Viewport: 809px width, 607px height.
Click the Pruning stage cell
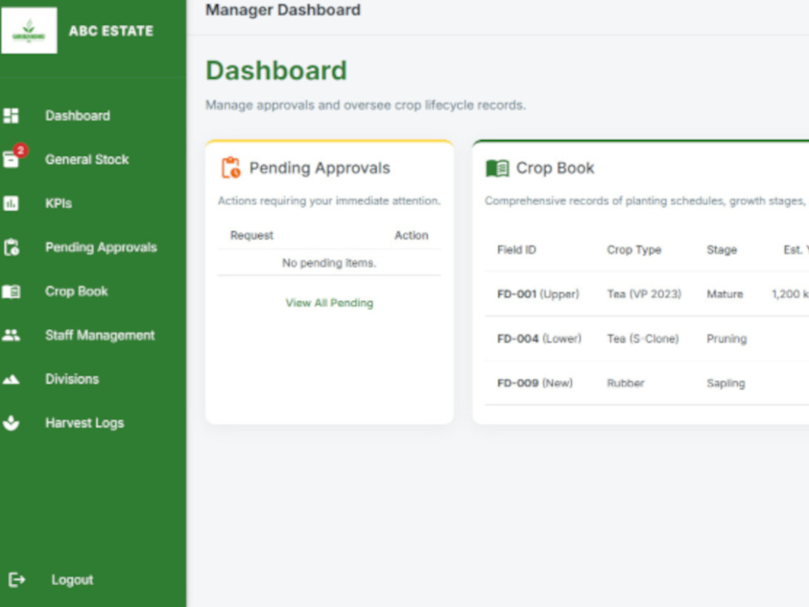point(726,339)
